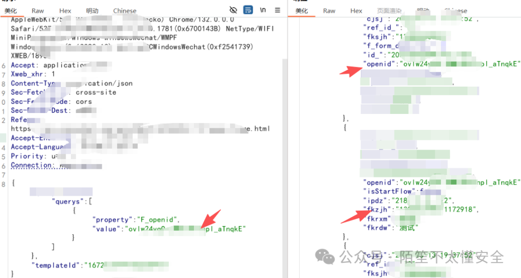Viewport: 521px width, 278px height.
Task: Open the 明动 tab in the request panel
Action: 92,11
